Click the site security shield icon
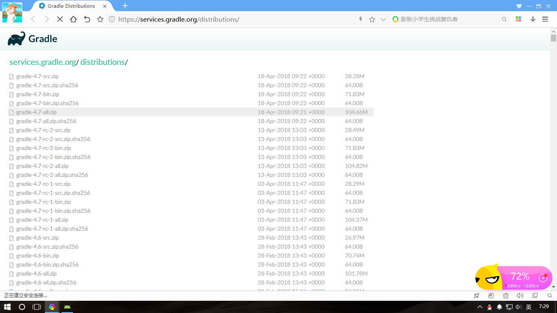Viewport: 557px width, 313px height. (x=112, y=19)
